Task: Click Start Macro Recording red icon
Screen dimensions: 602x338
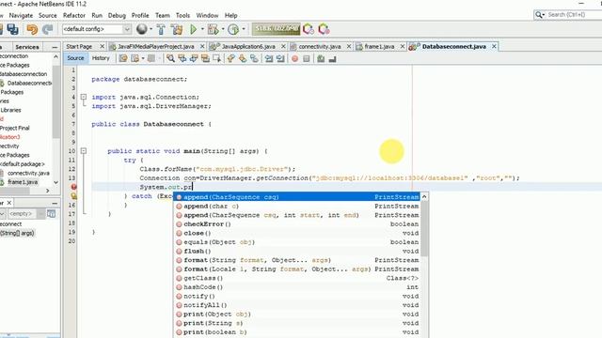Action: (294, 58)
